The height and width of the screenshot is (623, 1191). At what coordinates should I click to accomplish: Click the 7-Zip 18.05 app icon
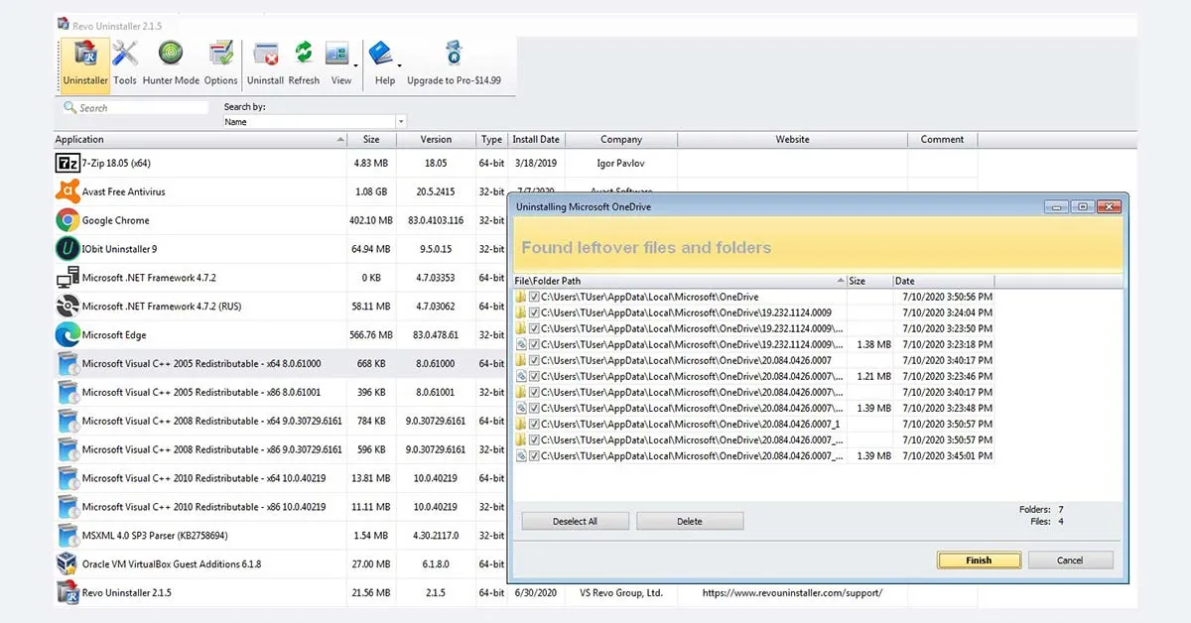click(67, 163)
